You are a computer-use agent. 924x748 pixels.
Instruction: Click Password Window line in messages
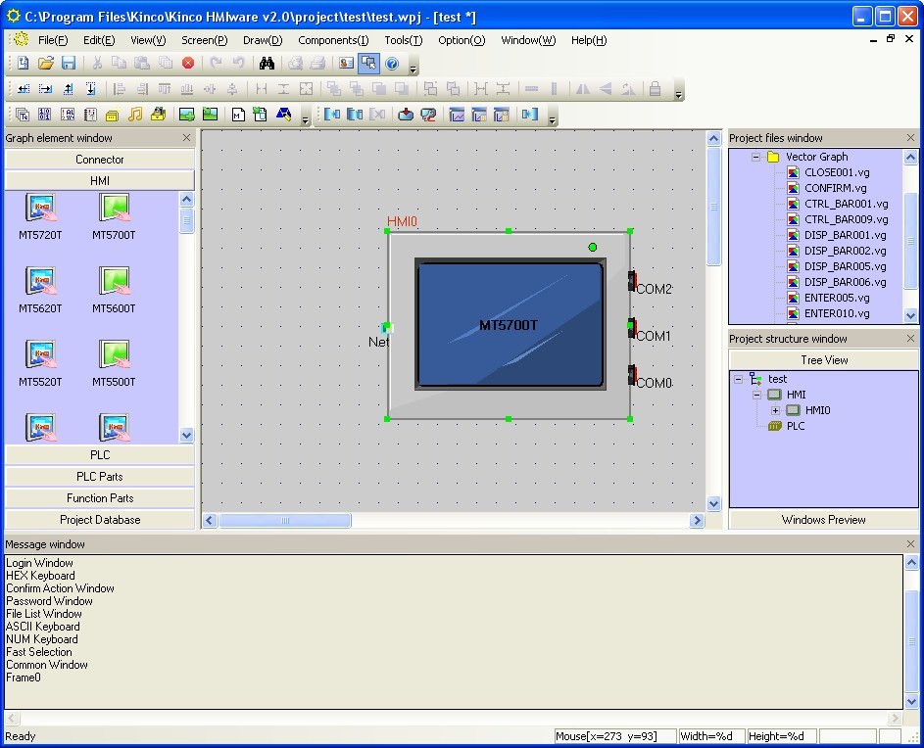pos(50,601)
